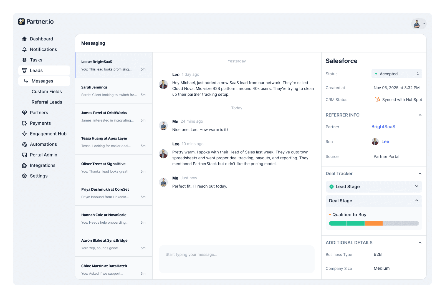Image resolution: width=445 pixels, height=298 pixels.
Task: Open Priya Deshmukh at CoreSet conversation
Action: (114, 193)
